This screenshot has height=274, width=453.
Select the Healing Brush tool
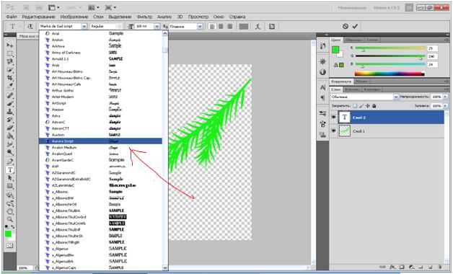pyautogui.click(x=10, y=95)
